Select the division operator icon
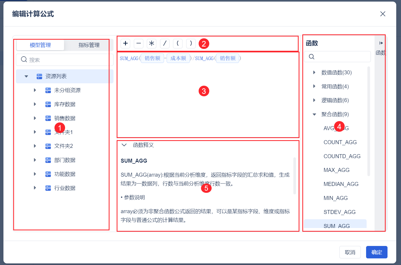 tap(165, 43)
